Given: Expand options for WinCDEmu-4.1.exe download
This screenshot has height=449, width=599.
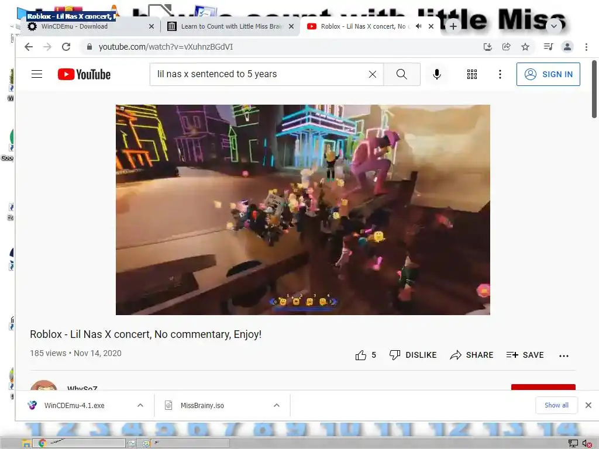Looking at the screenshot, I should tap(140, 406).
